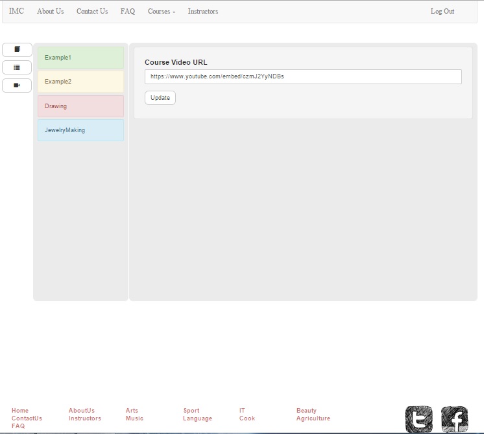Select the Example2 course
The width and height of the screenshot is (484, 434).
pyautogui.click(x=80, y=82)
